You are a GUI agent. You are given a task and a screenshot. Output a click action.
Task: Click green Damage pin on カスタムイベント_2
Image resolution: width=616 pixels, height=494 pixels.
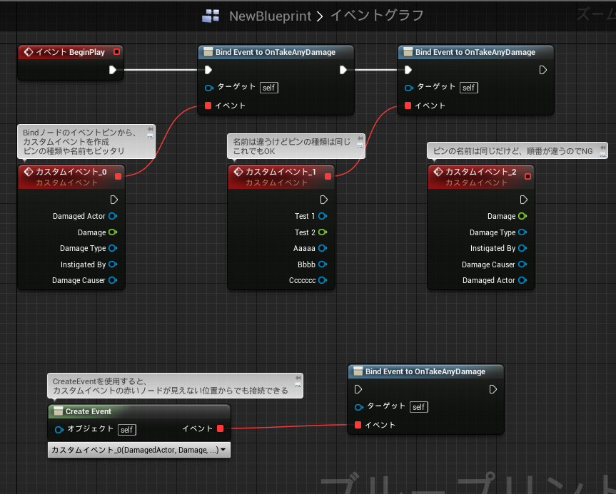click(522, 216)
